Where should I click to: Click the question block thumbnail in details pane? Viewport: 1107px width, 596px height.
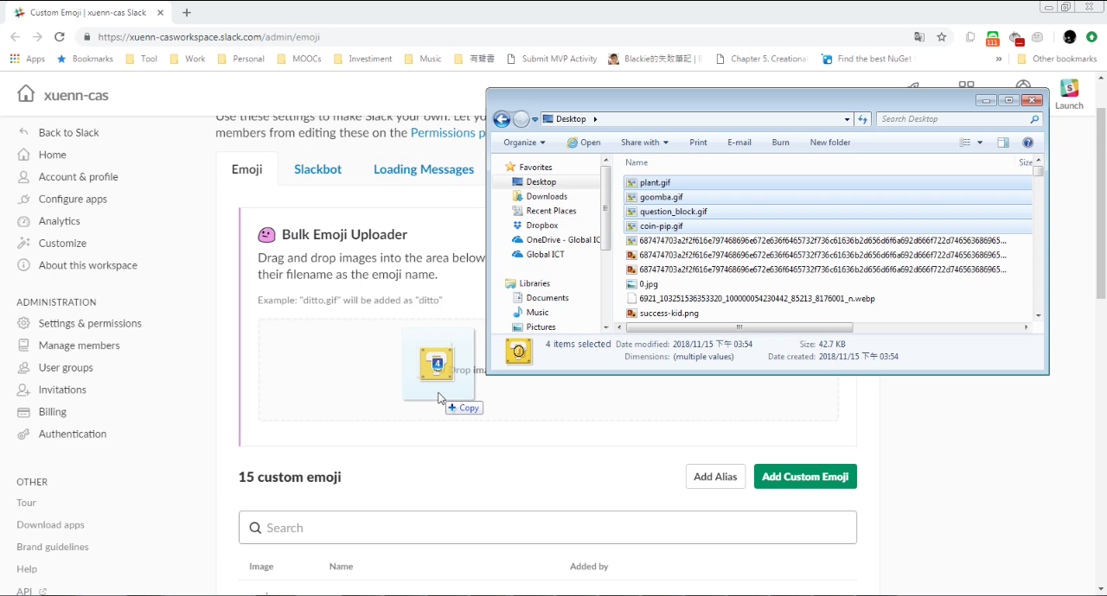tap(518, 351)
